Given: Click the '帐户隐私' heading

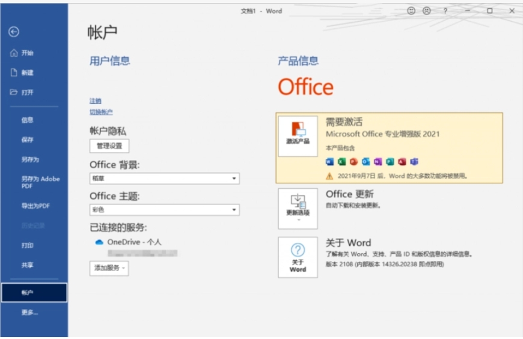Looking at the screenshot, I should [108, 131].
